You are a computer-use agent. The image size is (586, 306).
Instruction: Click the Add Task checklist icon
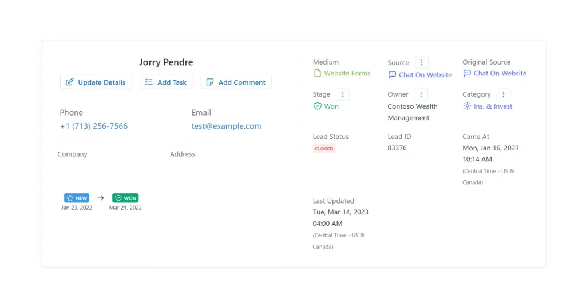click(x=149, y=82)
